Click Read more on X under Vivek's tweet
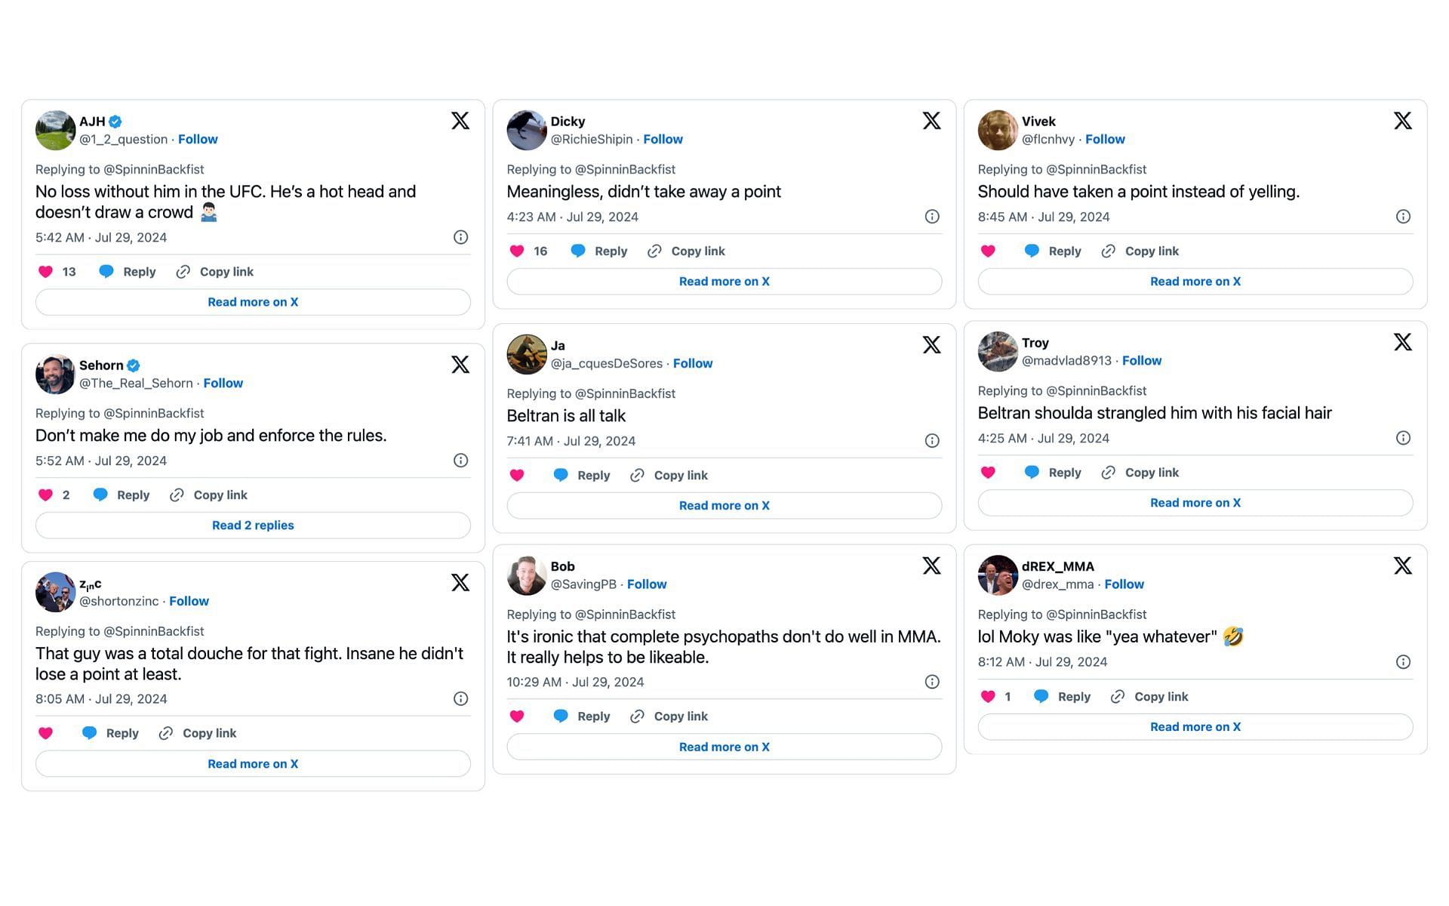The height and width of the screenshot is (906, 1449). pyautogui.click(x=1195, y=281)
